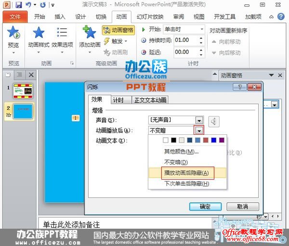Choose 其他颜色(M)... option
Image resolution: width=289 pixels, height=246 pixels.
tap(187, 152)
